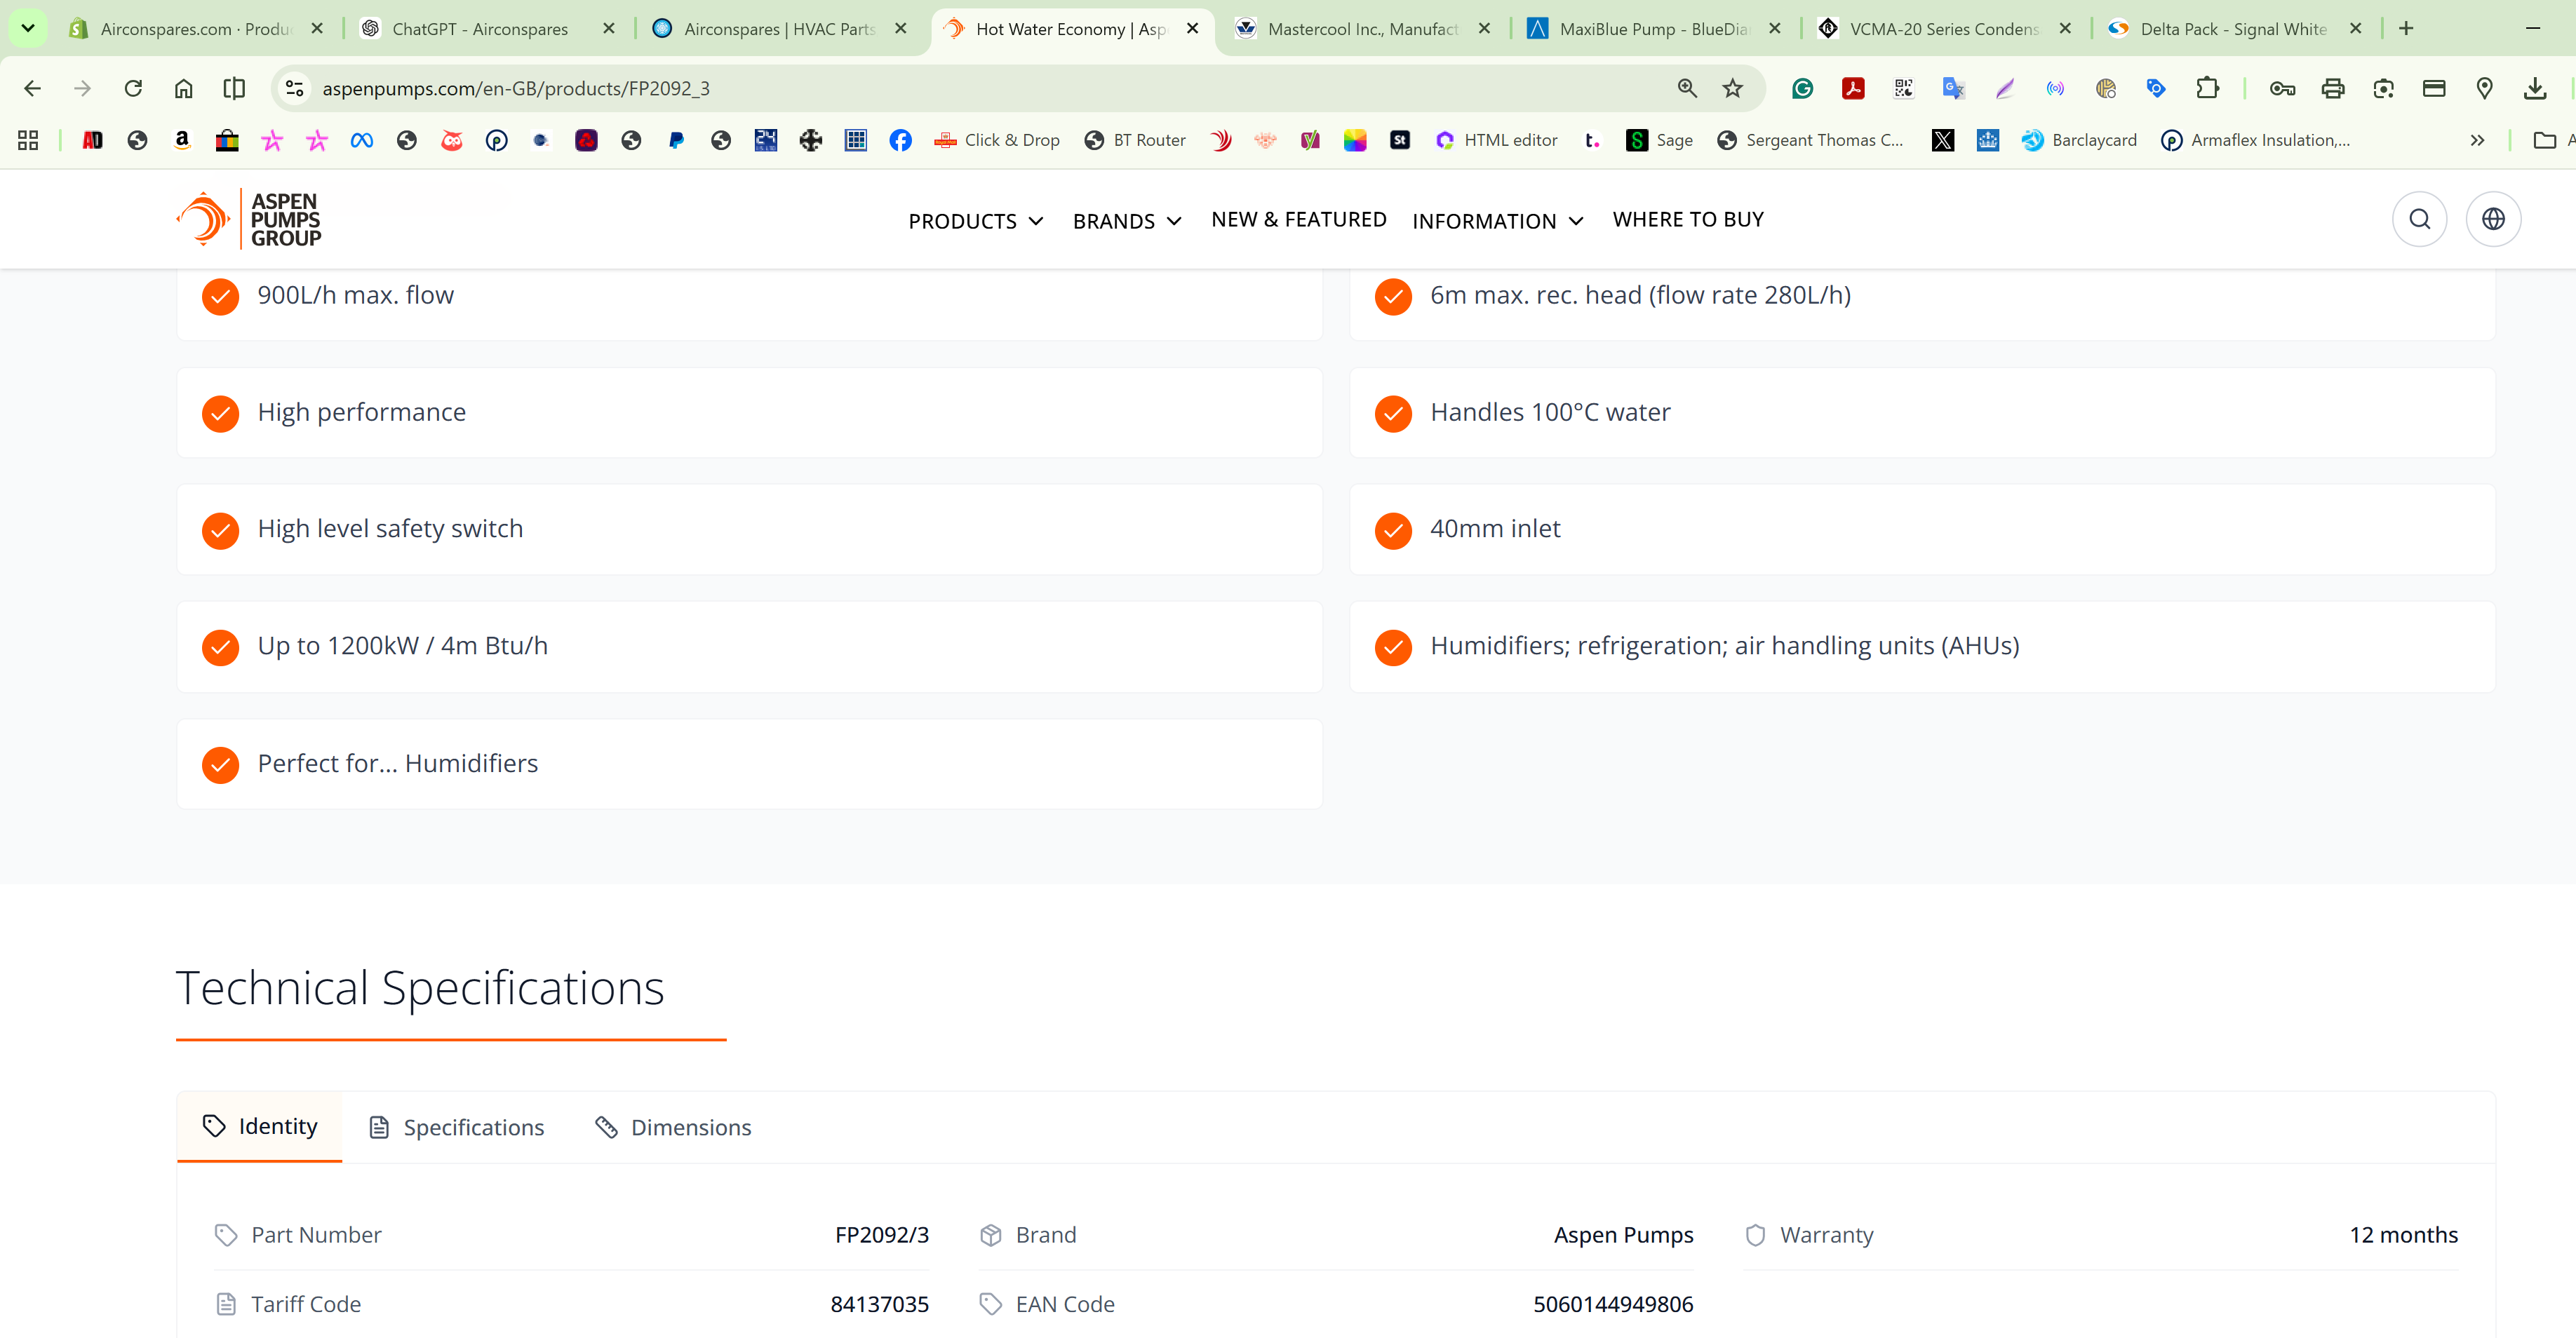Select the tariff code 84137035
2576x1338 pixels.
pos(880,1304)
